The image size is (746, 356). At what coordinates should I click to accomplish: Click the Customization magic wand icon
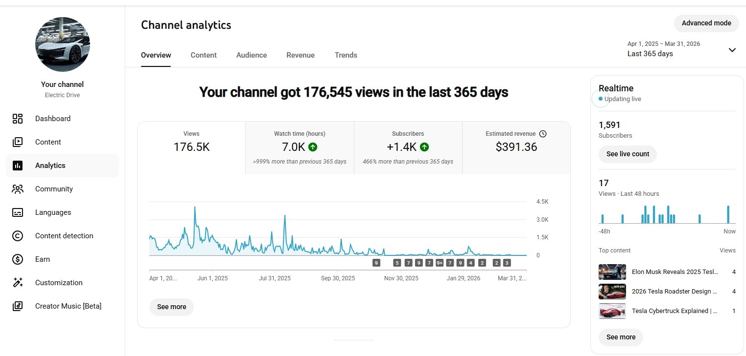coord(18,283)
